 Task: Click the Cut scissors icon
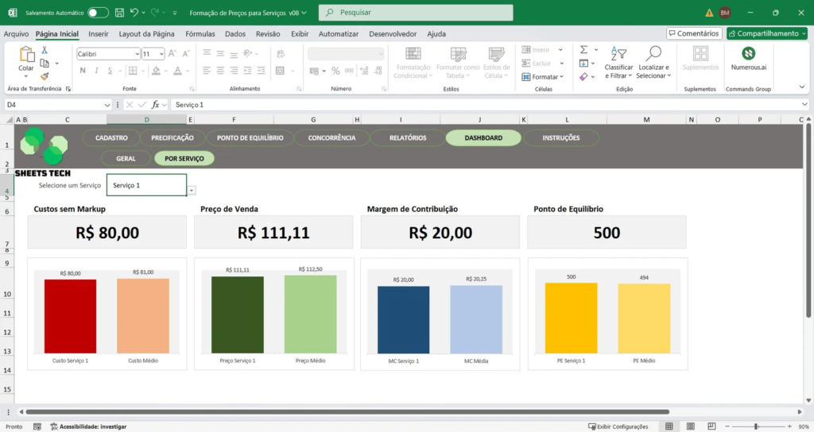(45, 49)
